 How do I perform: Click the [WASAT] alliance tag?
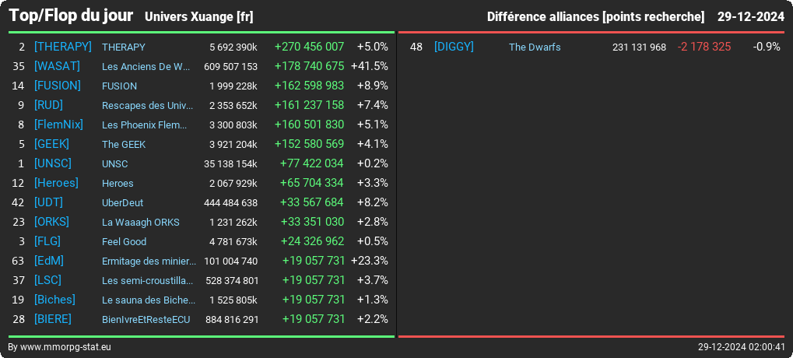coord(57,66)
